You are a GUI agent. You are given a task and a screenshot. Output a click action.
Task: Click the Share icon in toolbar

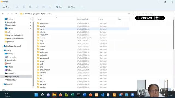[43, 7]
